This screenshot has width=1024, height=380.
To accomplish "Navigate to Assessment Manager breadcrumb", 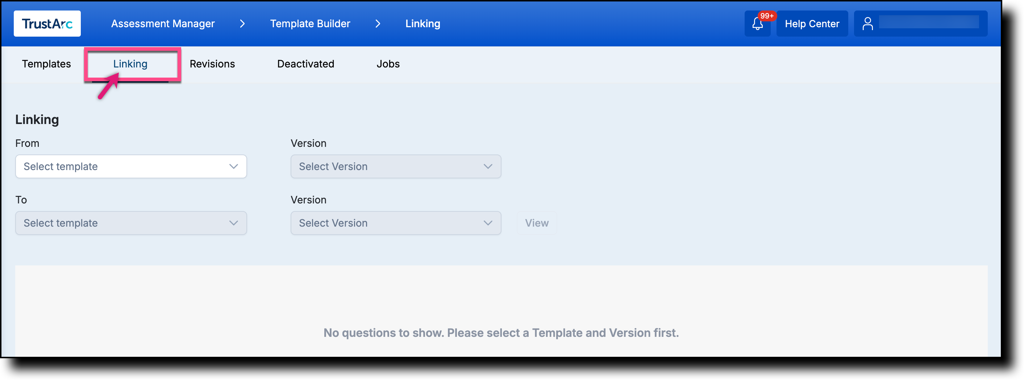I will [x=163, y=24].
